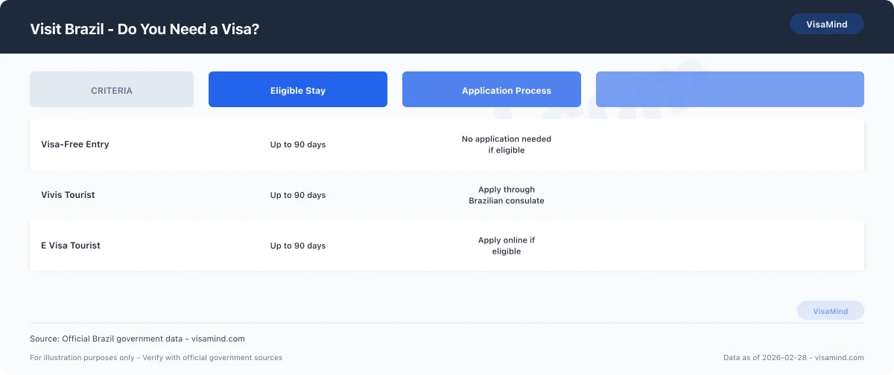The width and height of the screenshot is (894, 375).
Task: Select the CRITERIA column header
Action: point(112,90)
